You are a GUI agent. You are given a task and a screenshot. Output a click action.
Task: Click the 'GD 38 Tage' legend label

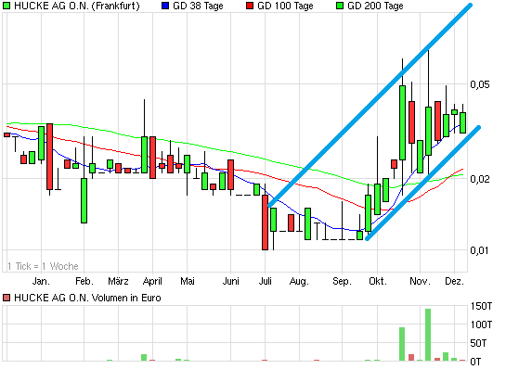(198, 6)
